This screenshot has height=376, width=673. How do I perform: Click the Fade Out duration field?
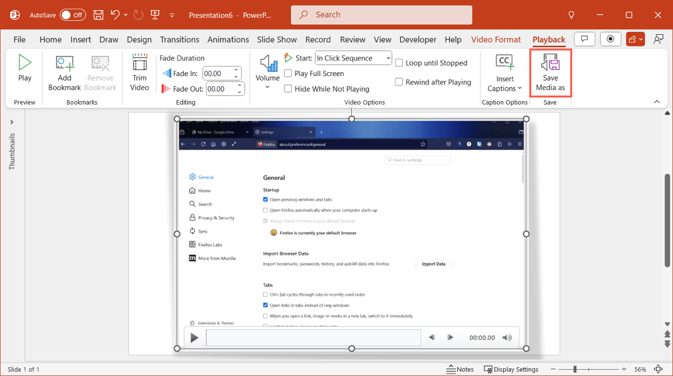[220, 89]
